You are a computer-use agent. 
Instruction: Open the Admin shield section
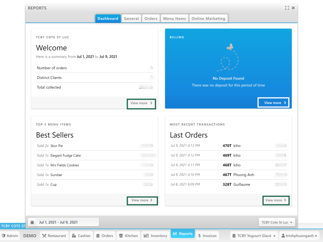(10, 236)
